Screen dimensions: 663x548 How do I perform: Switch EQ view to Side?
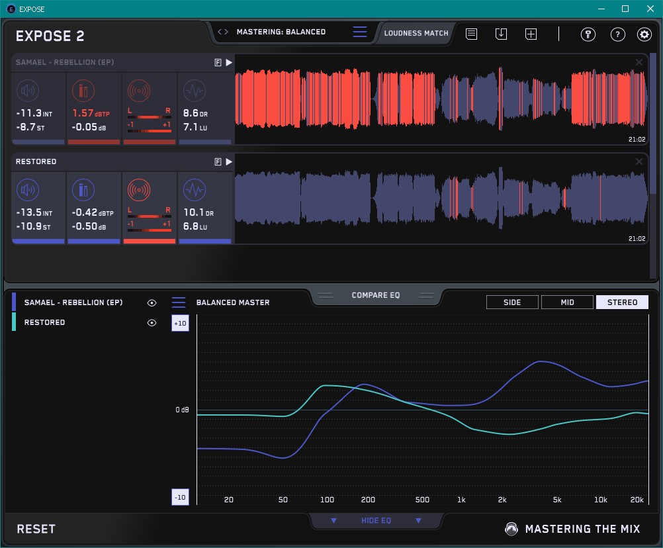click(x=512, y=302)
